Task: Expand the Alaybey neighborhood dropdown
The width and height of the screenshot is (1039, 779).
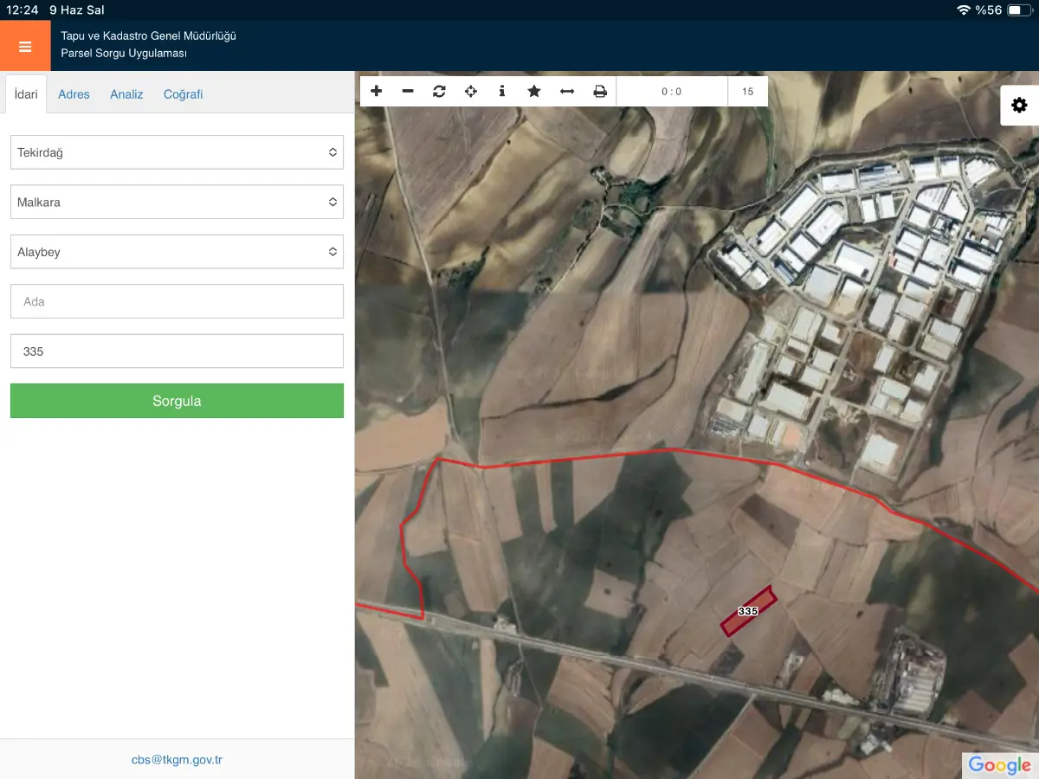Action: (x=177, y=252)
